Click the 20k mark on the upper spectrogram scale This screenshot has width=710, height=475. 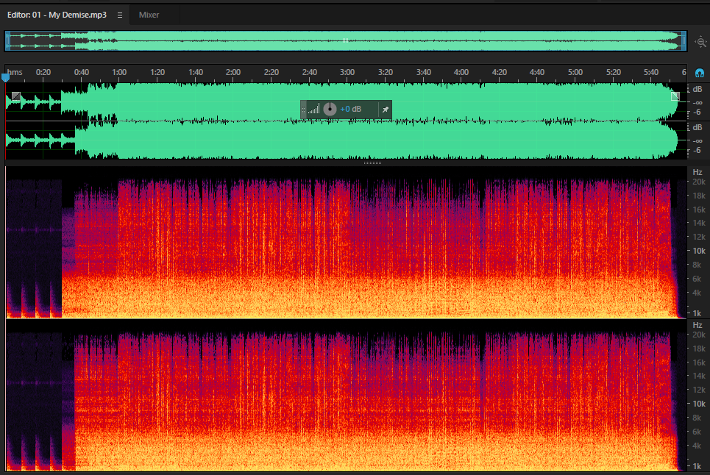(699, 182)
